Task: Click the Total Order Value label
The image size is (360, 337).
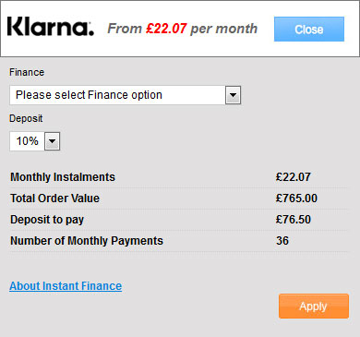Action: [x=55, y=199]
